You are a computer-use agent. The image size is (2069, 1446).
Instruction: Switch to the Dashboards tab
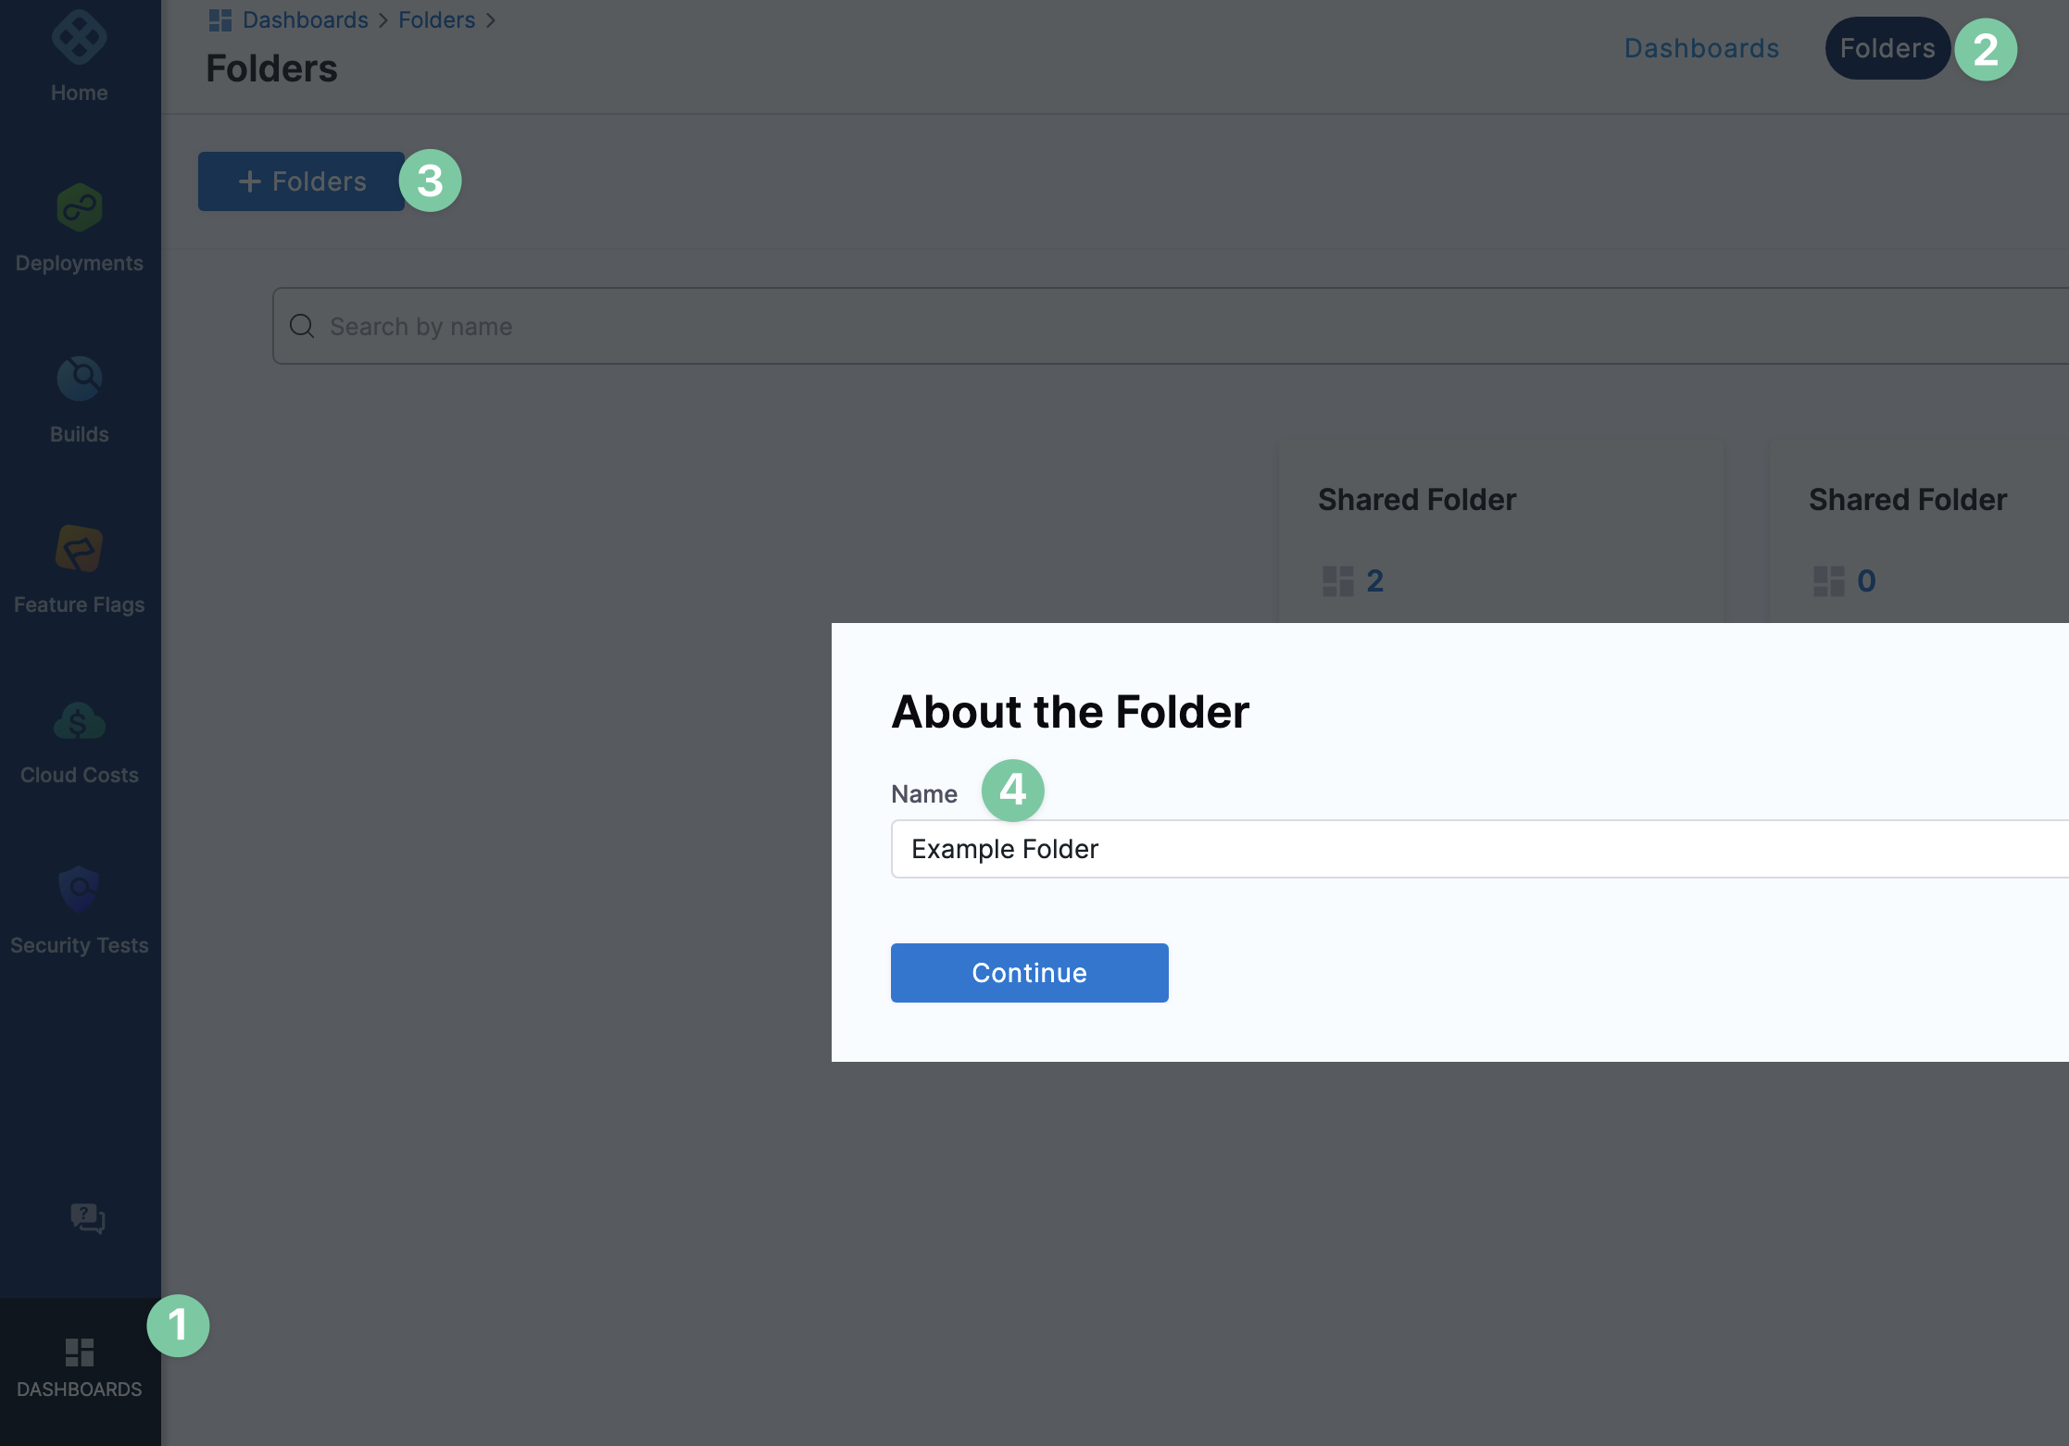1701,48
